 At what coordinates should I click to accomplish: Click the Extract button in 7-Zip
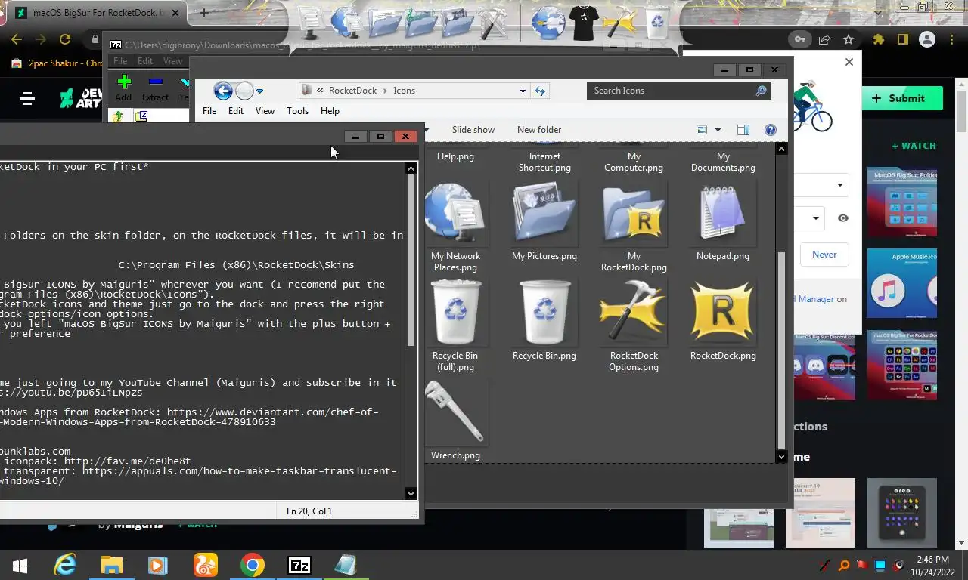click(155, 88)
